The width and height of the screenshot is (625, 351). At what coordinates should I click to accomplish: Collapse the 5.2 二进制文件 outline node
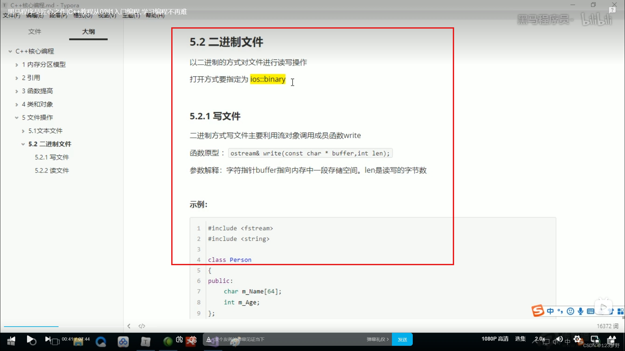(x=23, y=144)
